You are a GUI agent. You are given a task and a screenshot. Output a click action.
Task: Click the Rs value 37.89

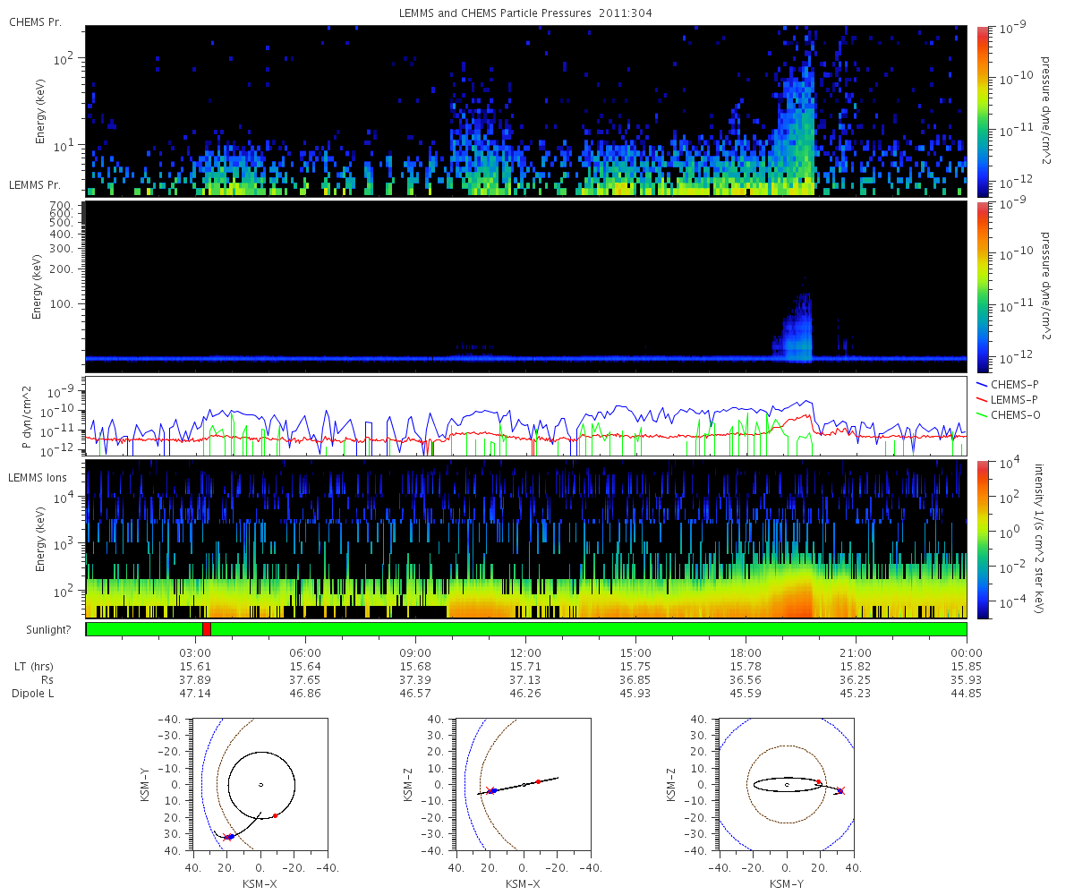tap(195, 680)
